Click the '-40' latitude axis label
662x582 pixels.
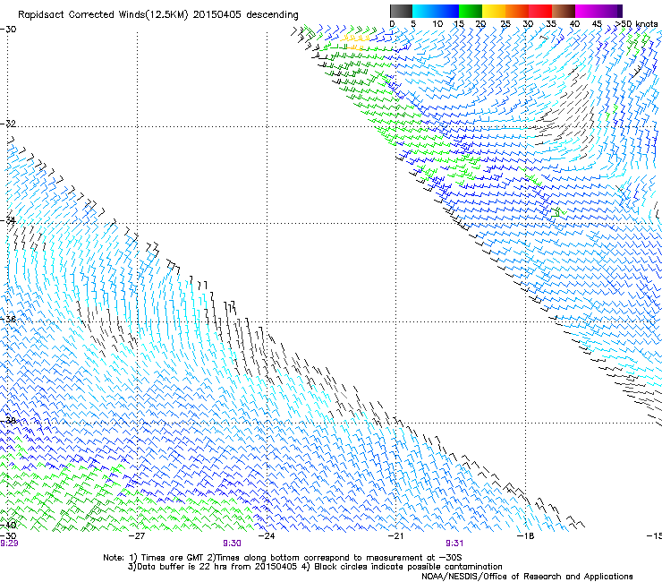click(x=8, y=525)
